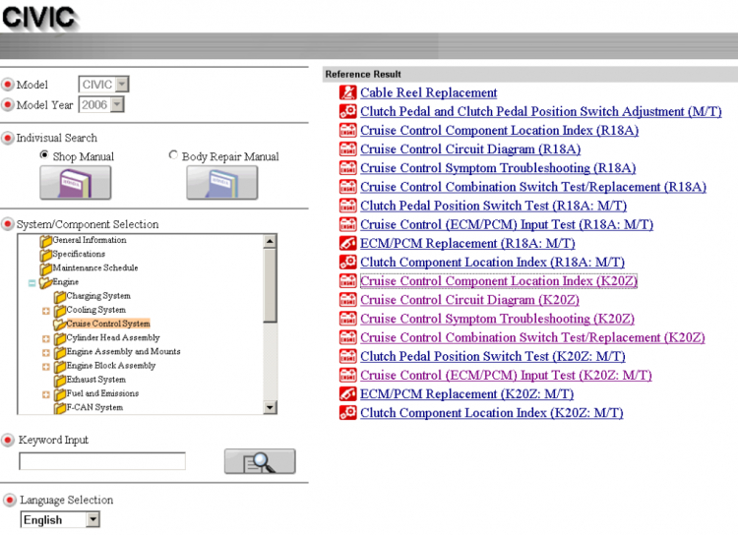Select General Information in the tree

pos(90,240)
